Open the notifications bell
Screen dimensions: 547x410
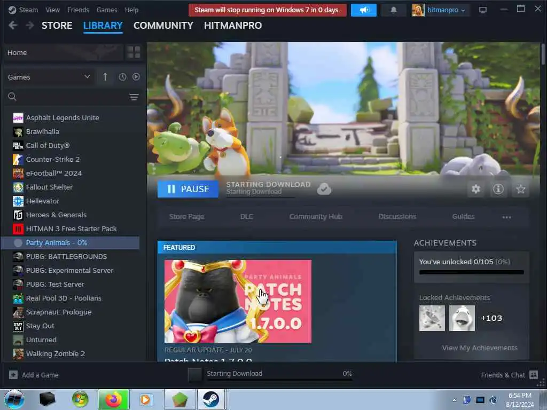click(x=394, y=10)
